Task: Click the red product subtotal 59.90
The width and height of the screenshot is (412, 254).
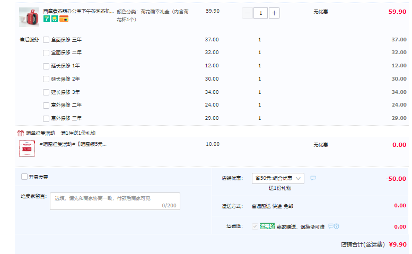Action: point(397,12)
